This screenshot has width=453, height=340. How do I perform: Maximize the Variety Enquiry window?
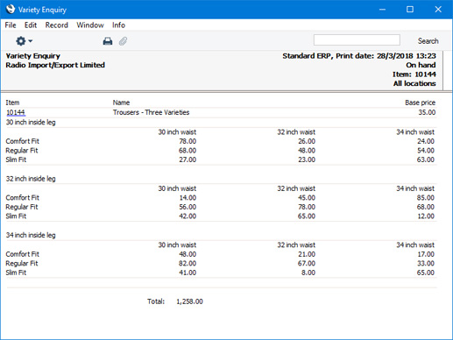pos(410,10)
